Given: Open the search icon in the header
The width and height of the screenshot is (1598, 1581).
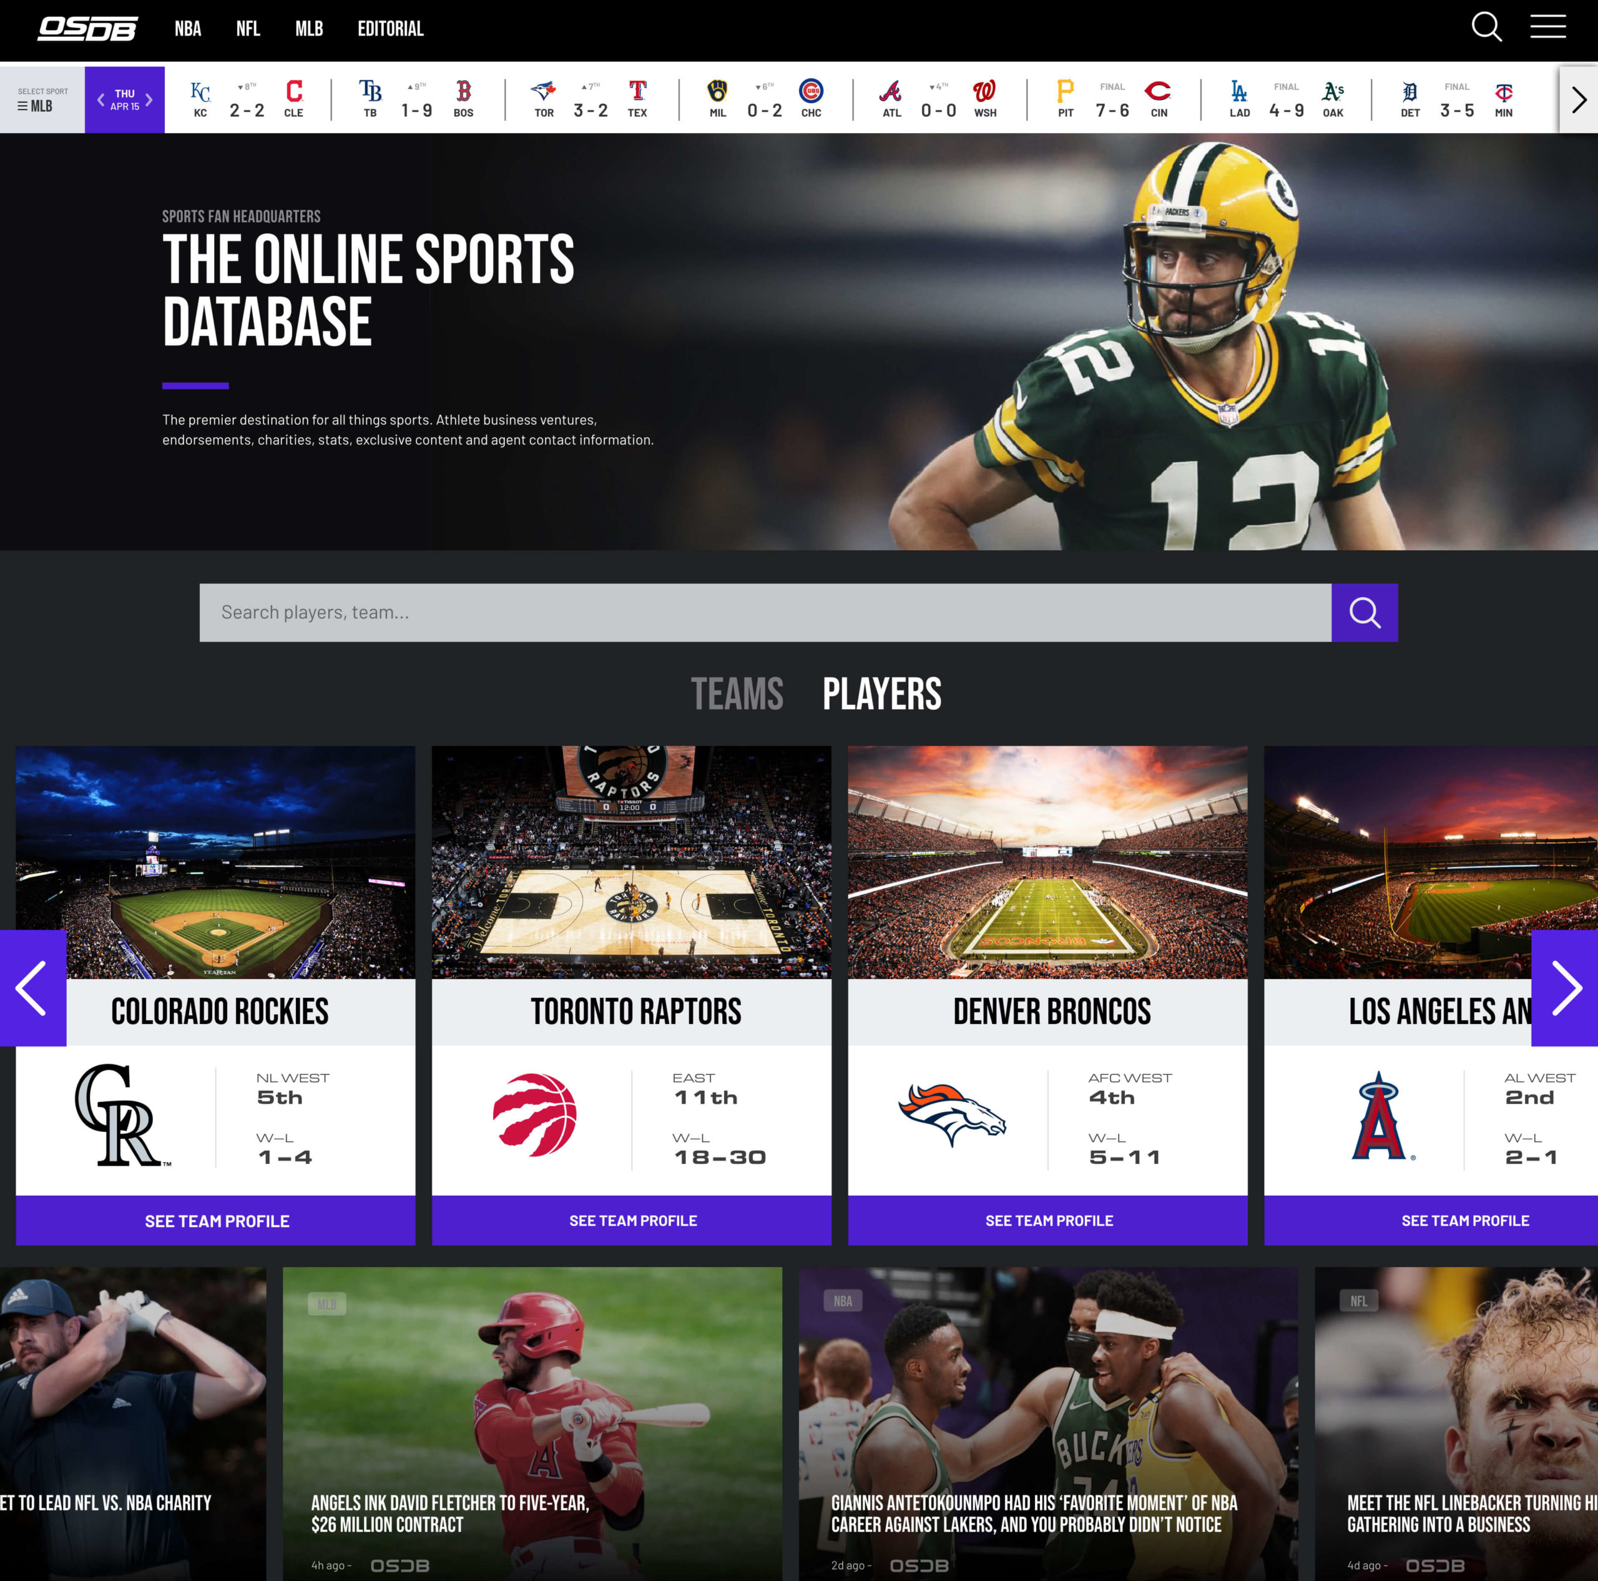Looking at the screenshot, I should click(x=1486, y=27).
